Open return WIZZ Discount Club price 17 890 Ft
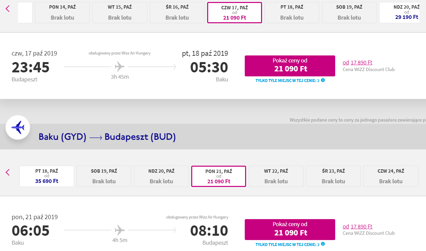Image resolution: width=426 pixels, height=251 pixels. [357, 226]
